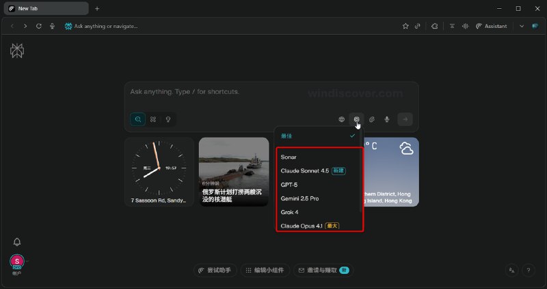Open the Assistant side panel
547x289 pixels.
491,26
